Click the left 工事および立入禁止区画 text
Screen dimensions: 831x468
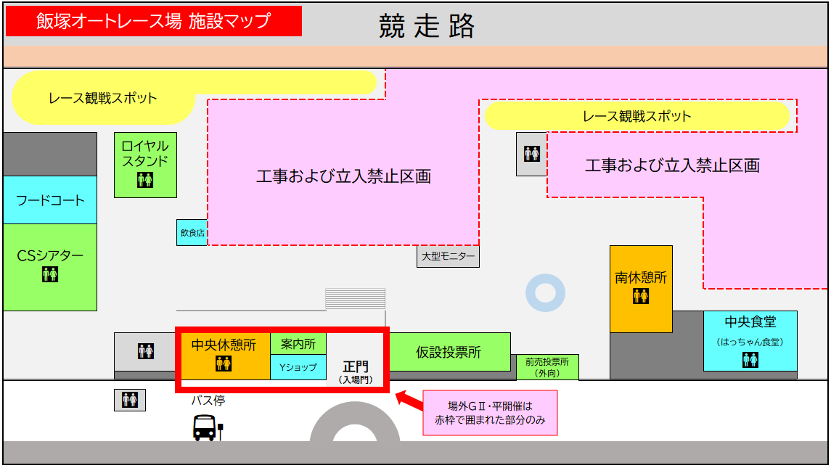tap(344, 176)
